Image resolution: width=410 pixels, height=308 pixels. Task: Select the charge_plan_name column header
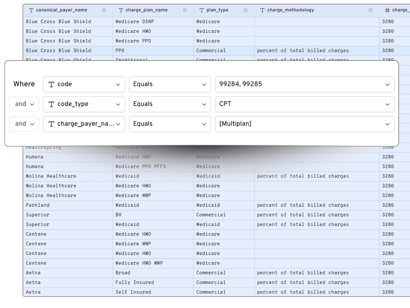tap(153, 10)
